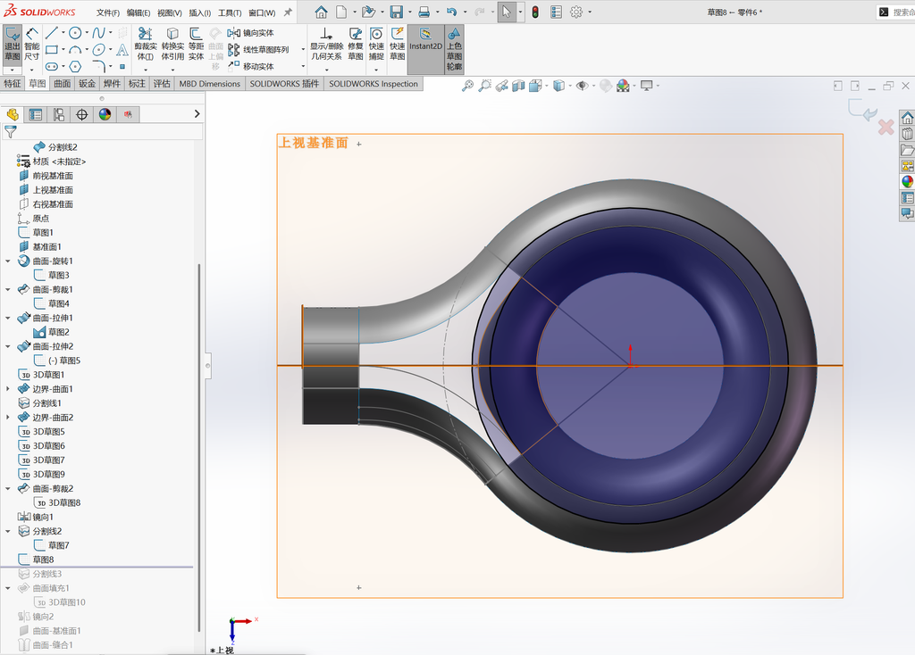915x655 pixels.
Task: Collapse the 曲面-旋转1 tree node
Action: tap(7, 261)
